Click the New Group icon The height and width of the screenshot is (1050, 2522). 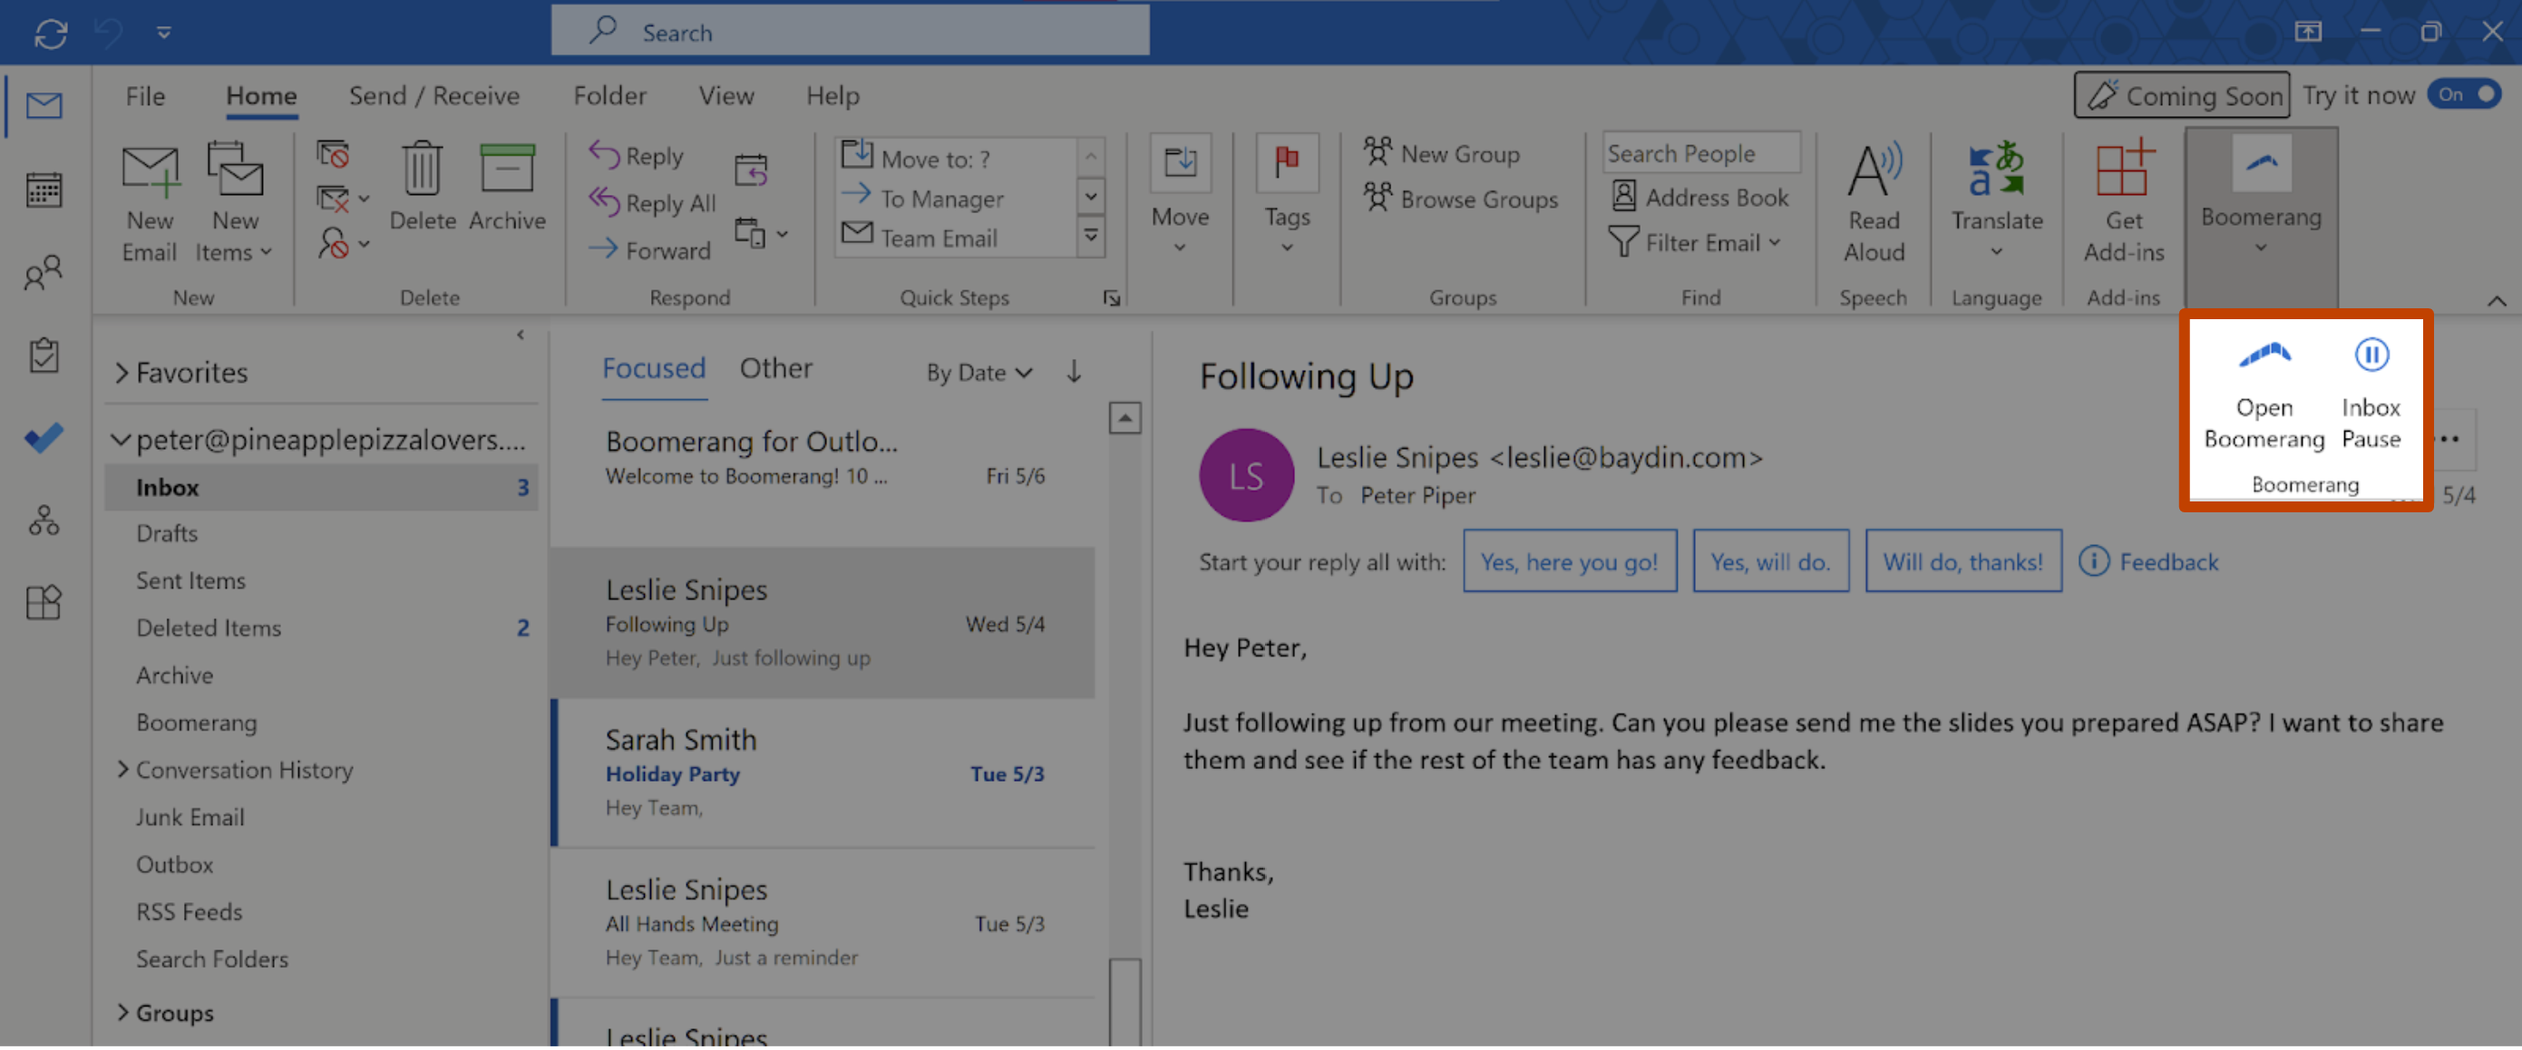pos(1378,151)
